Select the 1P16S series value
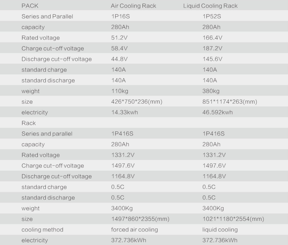 tap(120, 17)
